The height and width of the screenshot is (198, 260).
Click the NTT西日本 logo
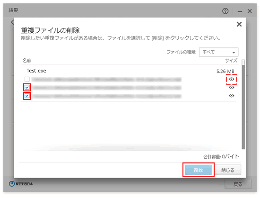tap(21, 184)
